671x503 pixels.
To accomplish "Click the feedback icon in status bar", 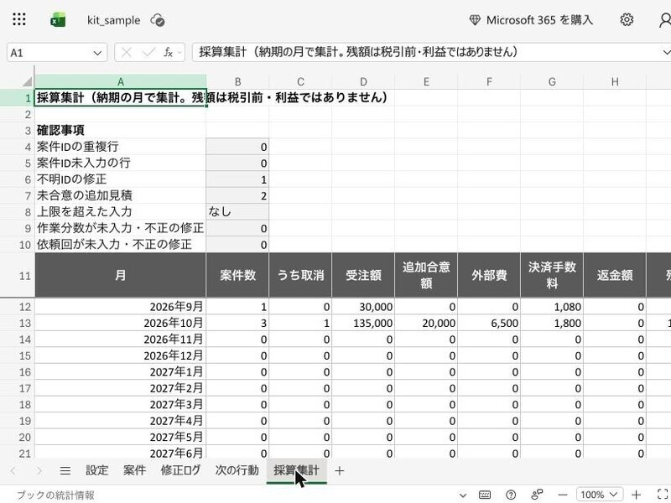I will (537, 495).
